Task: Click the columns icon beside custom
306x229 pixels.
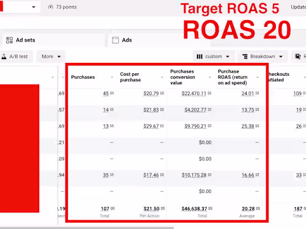Action: 200,56
